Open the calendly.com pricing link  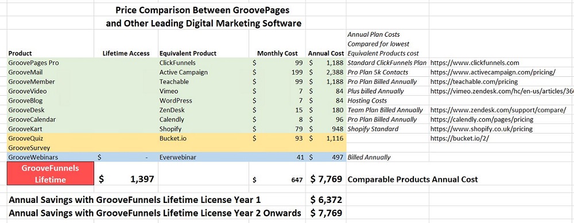[482, 120]
